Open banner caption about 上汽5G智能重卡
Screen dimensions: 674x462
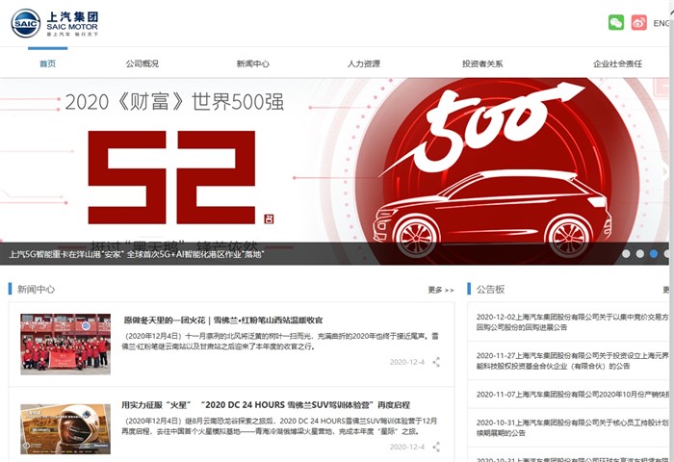[137, 254]
